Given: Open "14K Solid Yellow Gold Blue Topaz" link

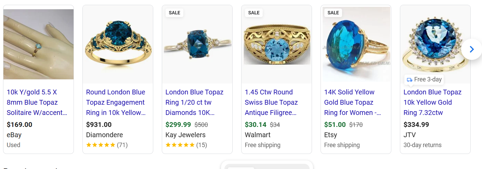Looking at the screenshot, I should pyautogui.click(x=352, y=102).
